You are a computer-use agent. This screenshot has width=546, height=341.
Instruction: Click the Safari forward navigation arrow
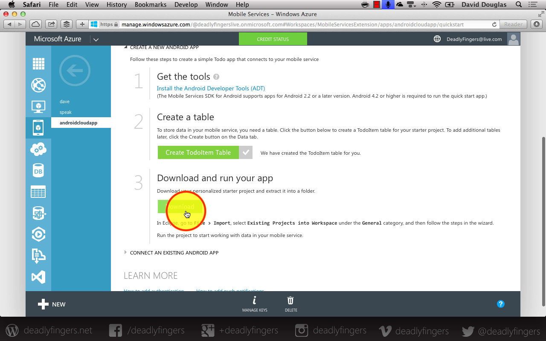click(20, 24)
